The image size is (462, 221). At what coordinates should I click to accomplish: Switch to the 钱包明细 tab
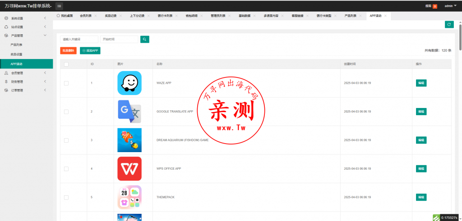point(191,16)
